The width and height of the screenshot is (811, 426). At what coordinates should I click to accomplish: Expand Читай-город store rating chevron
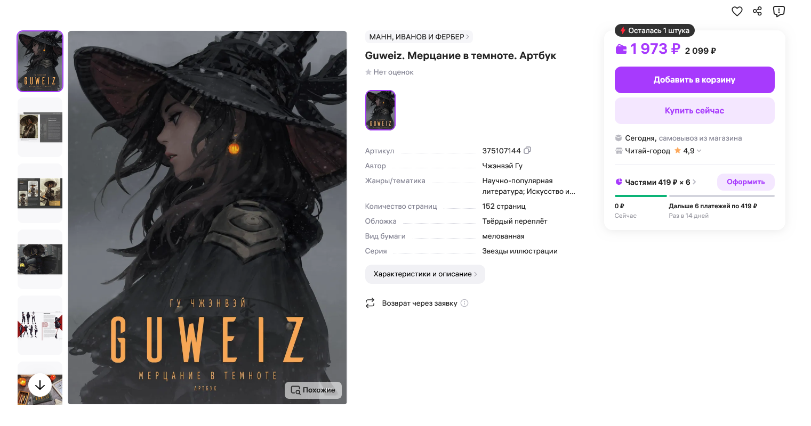699,151
